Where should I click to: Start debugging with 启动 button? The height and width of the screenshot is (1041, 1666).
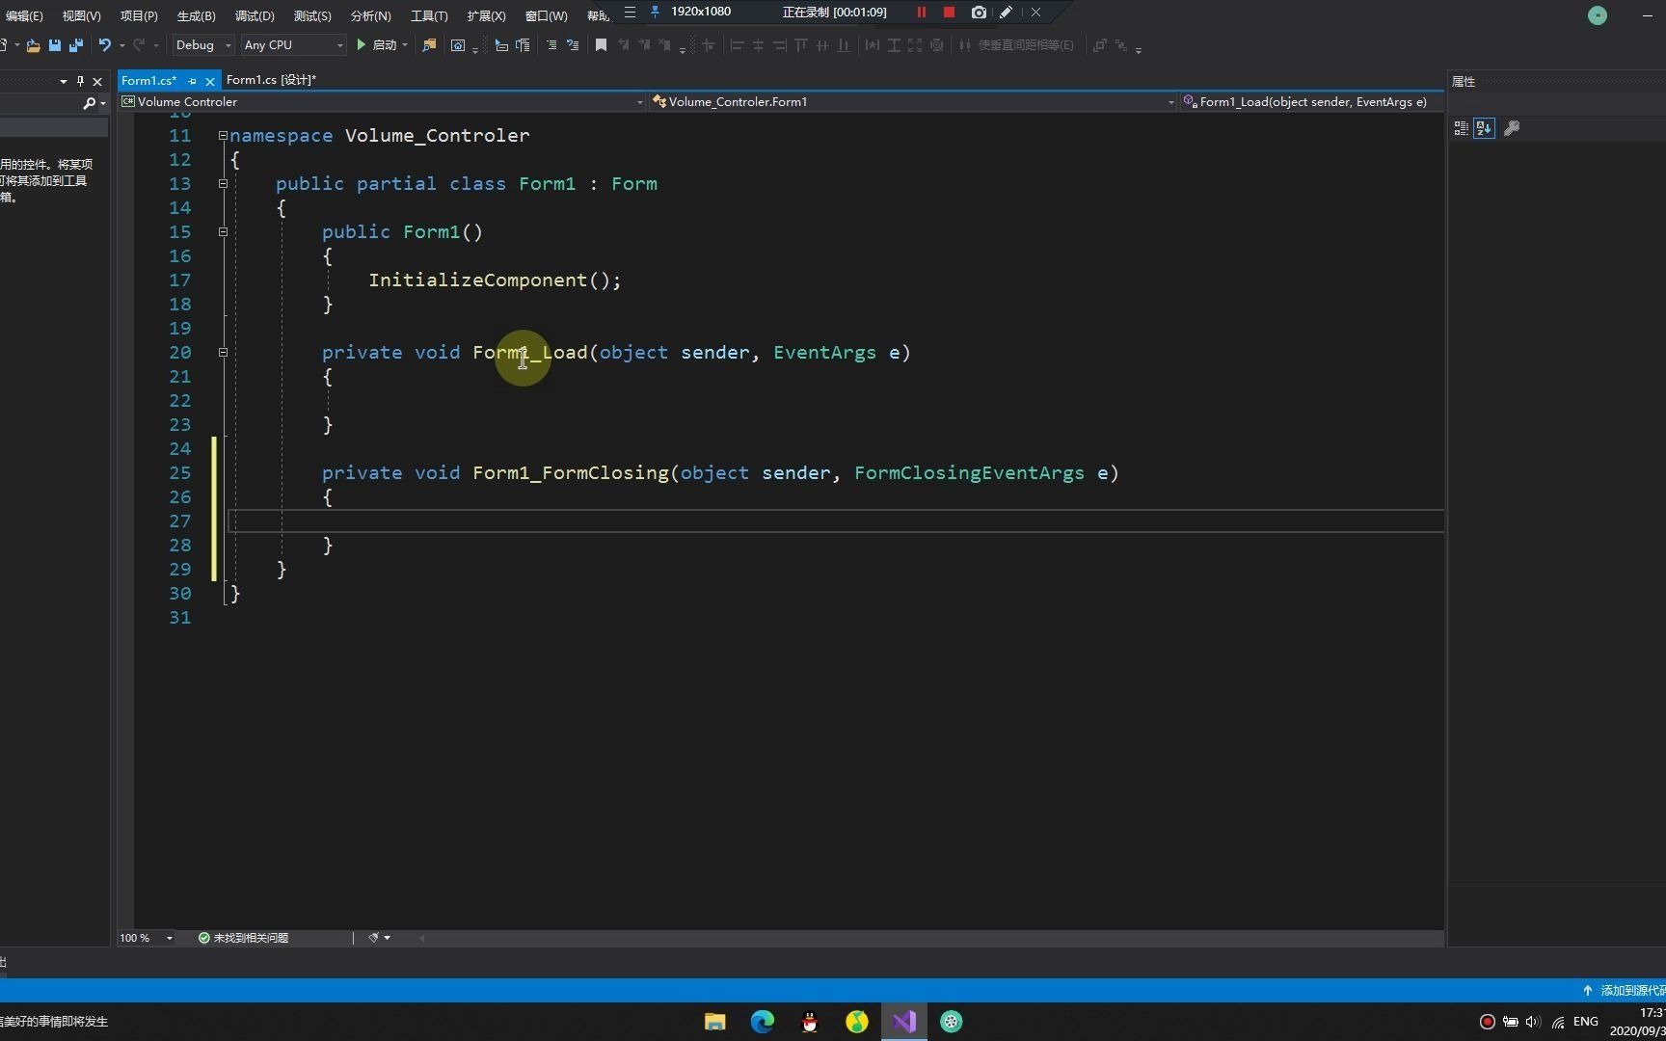coord(377,45)
